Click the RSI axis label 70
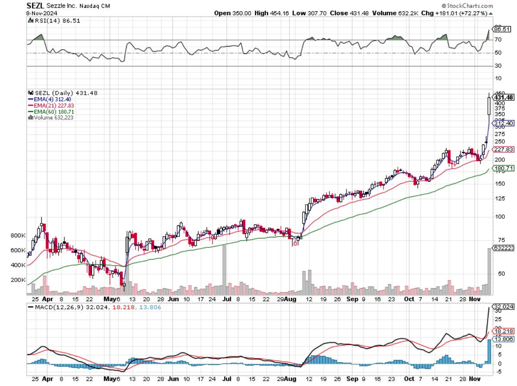This screenshot has height=386, width=517. pyautogui.click(x=498, y=40)
